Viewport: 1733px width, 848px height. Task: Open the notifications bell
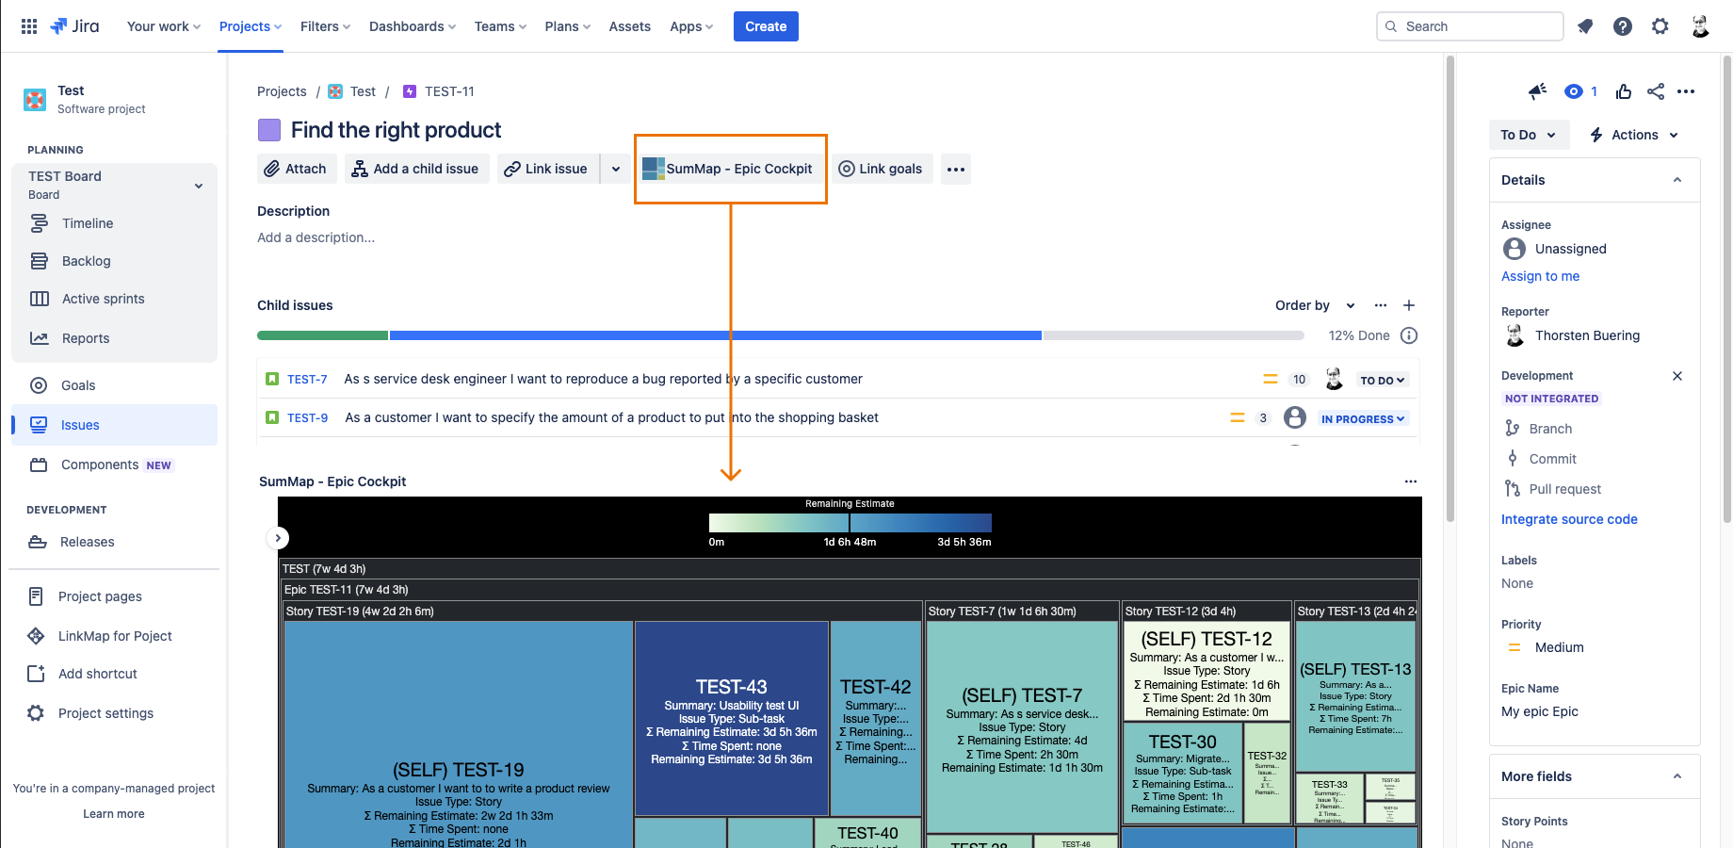click(1585, 26)
